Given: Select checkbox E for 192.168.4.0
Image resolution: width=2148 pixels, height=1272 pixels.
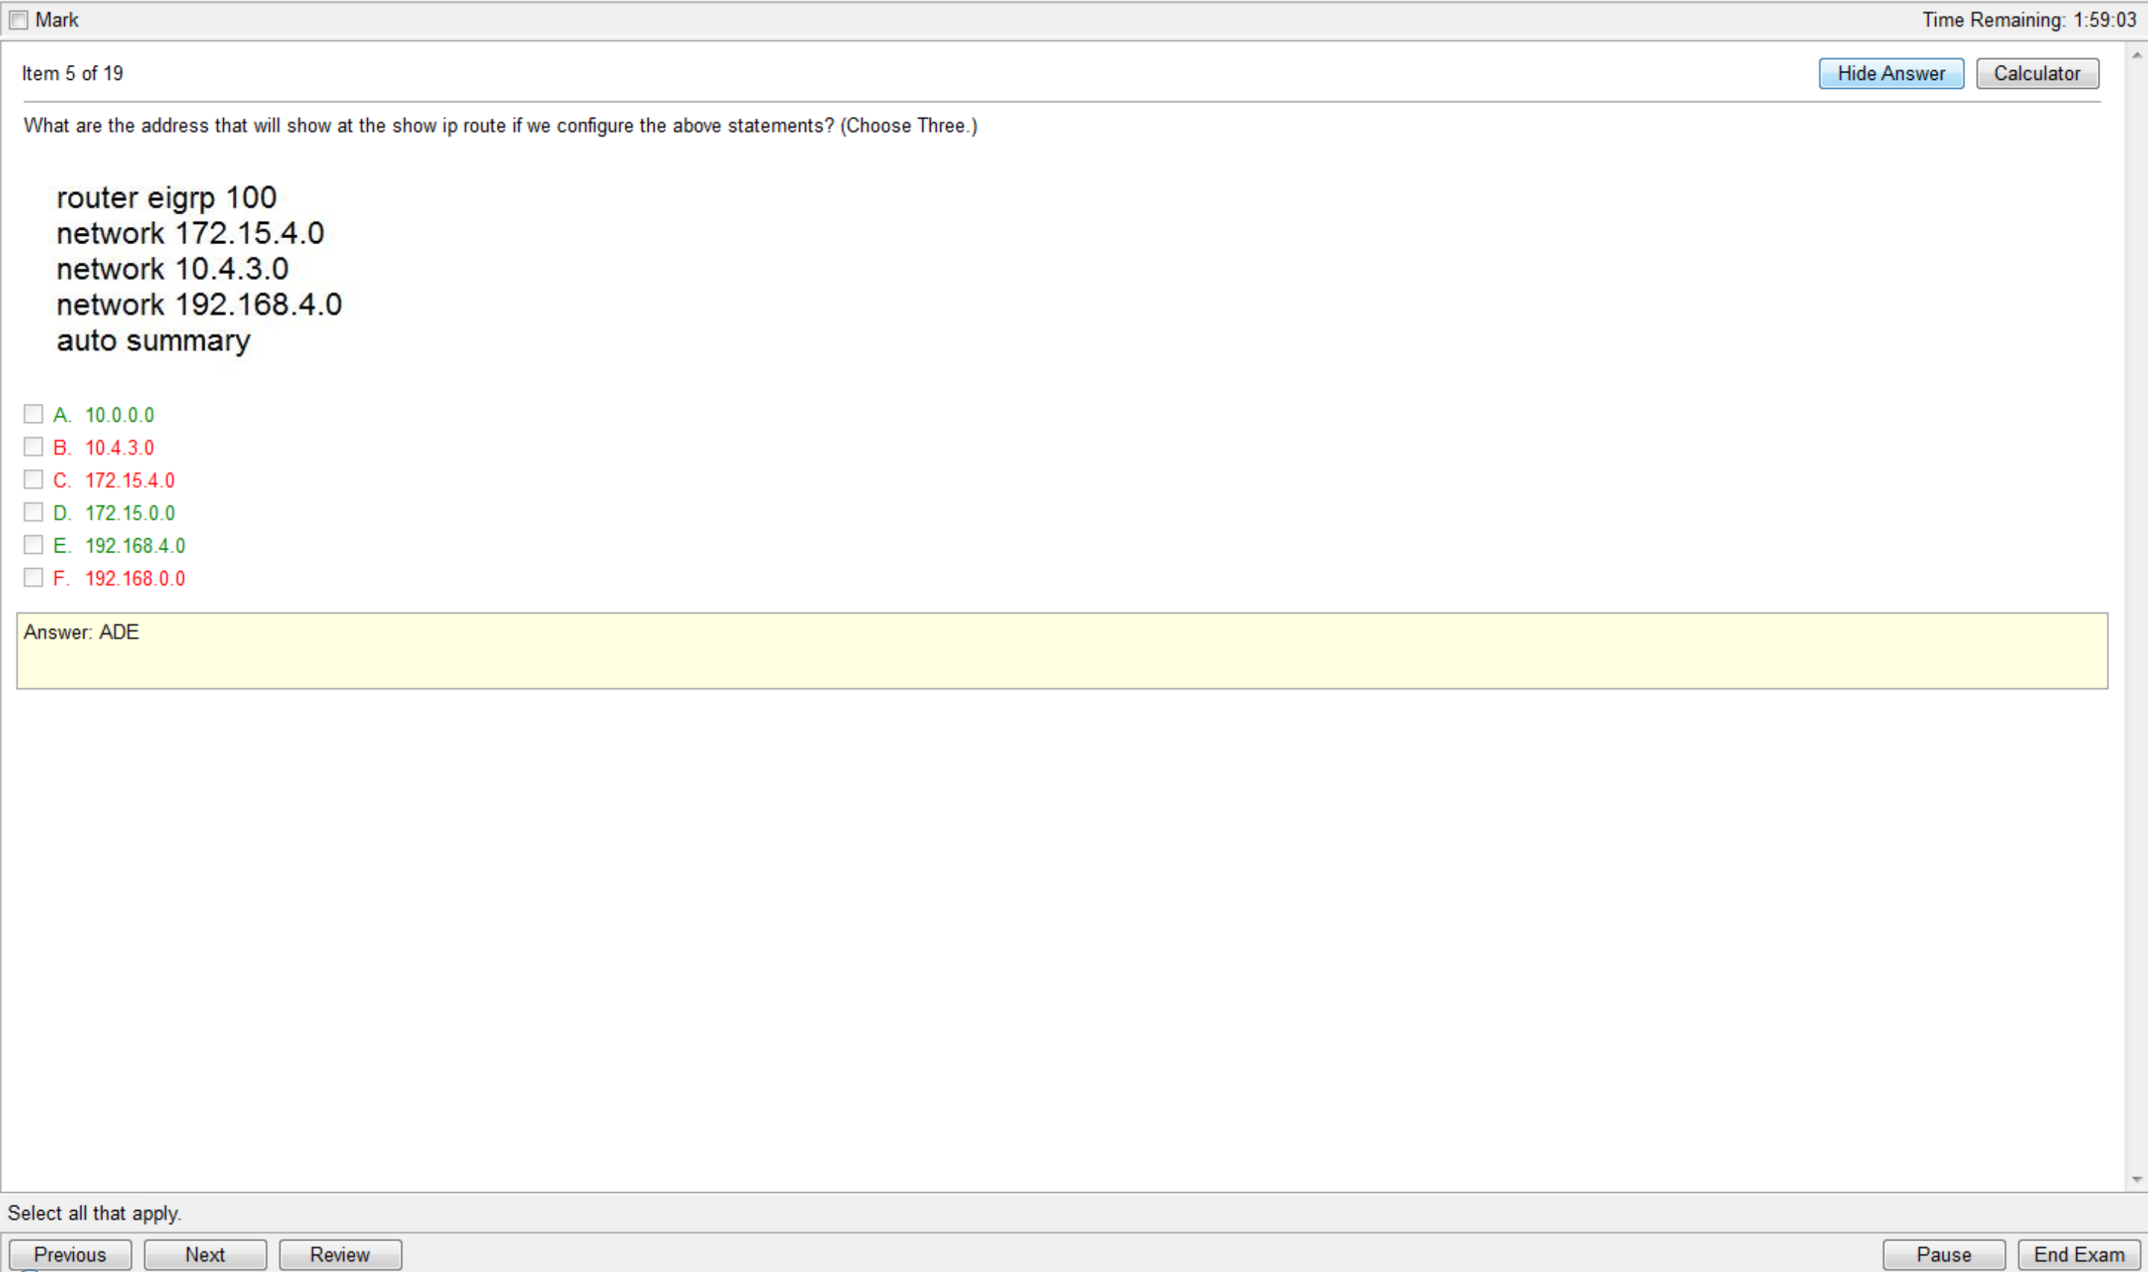Looking at the screenshot, I should point(32,545).
